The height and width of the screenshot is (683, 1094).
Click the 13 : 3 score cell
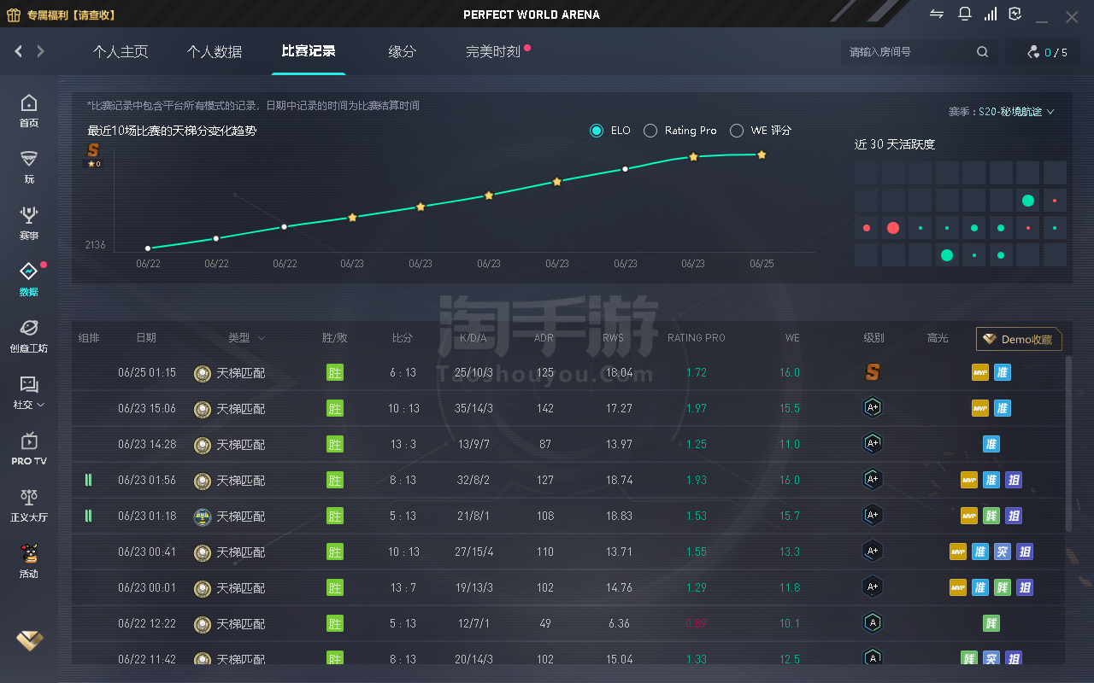[x=403, y=444]
